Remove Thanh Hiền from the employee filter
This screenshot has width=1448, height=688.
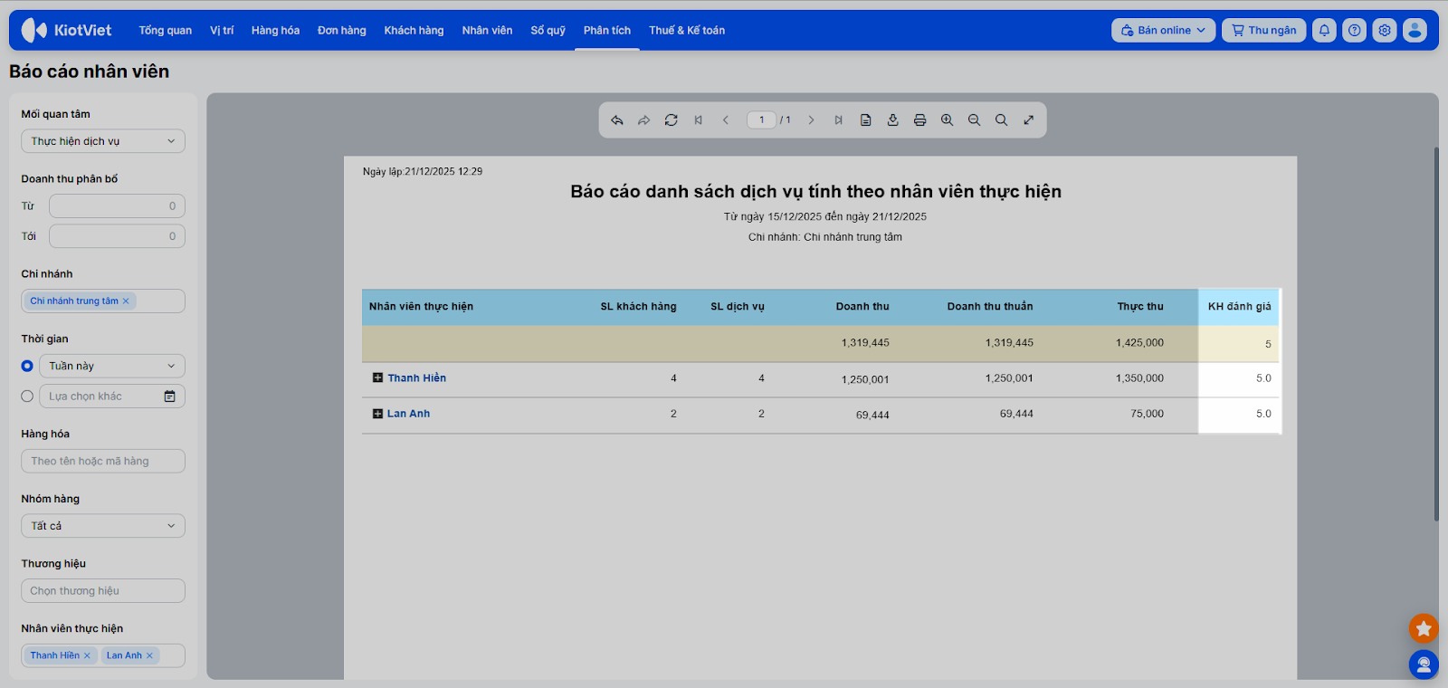coord(87,655)
